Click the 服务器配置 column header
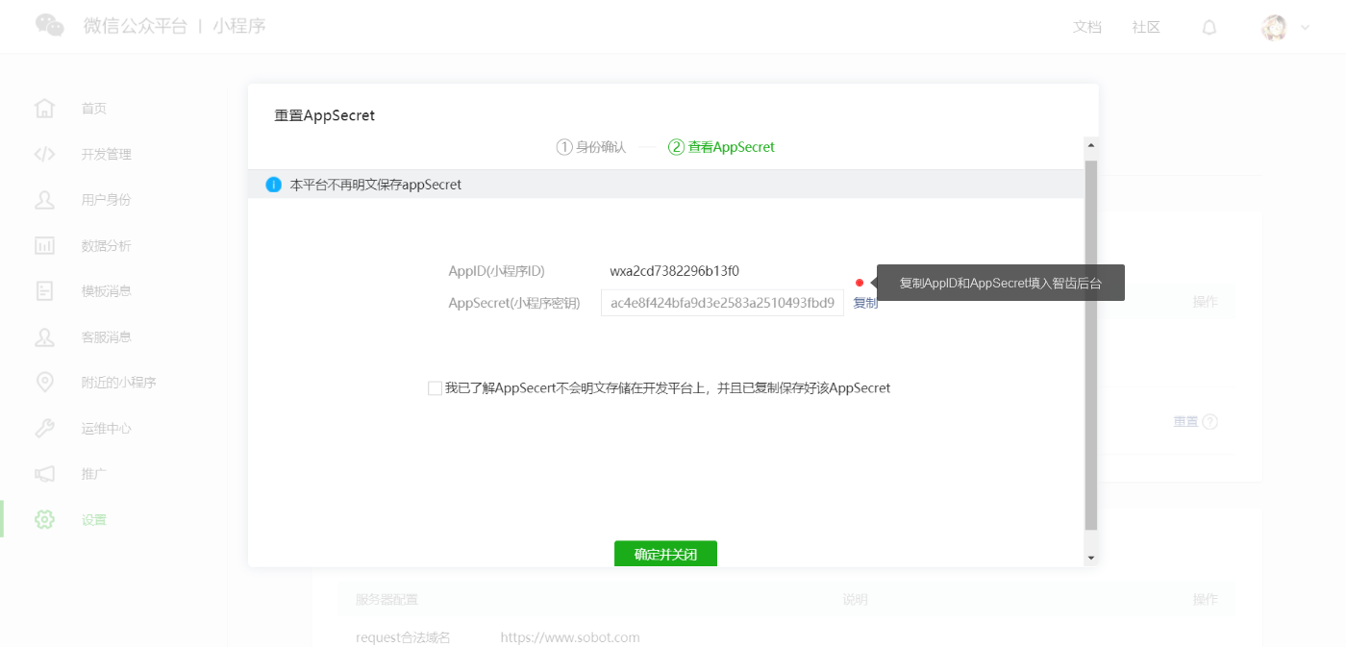 [386, 599]
